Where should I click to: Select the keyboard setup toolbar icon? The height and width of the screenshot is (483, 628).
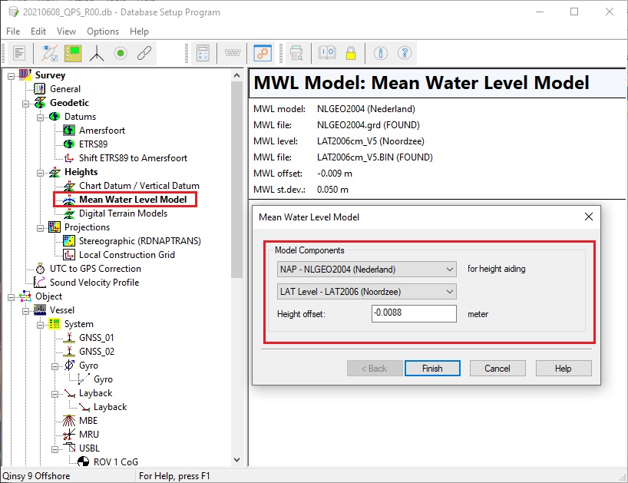233,54
